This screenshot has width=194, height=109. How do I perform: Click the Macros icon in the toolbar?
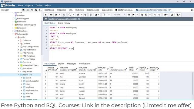point(177,15)
